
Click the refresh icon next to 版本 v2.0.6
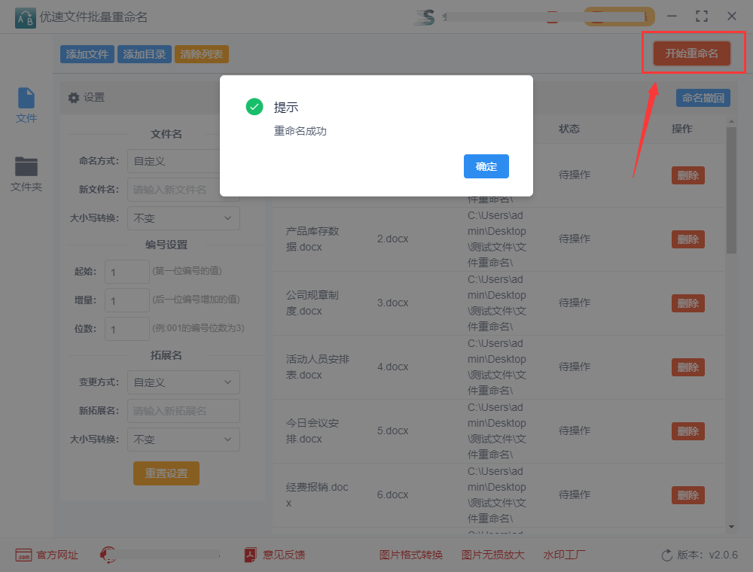pos(667,555)
